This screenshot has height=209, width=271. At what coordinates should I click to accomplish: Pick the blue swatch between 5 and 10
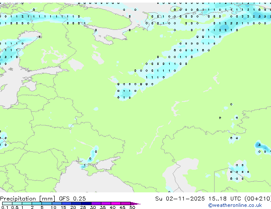coord(47,203)
